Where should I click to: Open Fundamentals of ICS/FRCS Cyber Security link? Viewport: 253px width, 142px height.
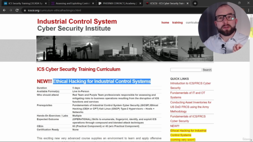click(x=188, y=119)
